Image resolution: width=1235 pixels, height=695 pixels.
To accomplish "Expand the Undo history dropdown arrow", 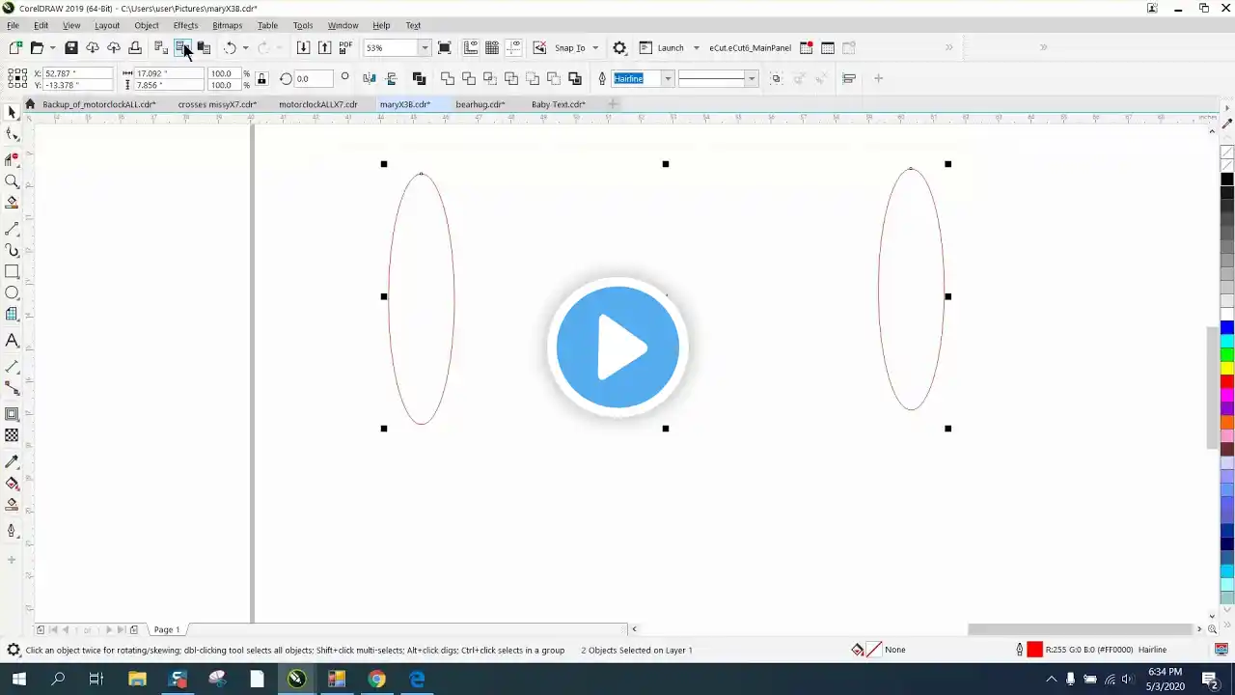I will point(245,47).
